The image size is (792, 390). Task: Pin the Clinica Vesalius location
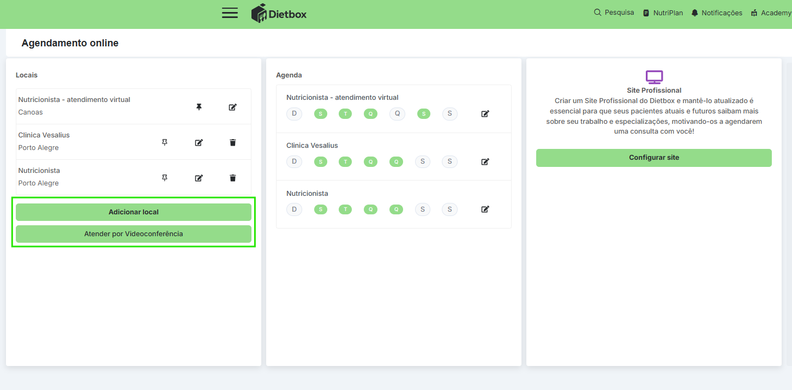pyautogui.click(x=165, y=142)
